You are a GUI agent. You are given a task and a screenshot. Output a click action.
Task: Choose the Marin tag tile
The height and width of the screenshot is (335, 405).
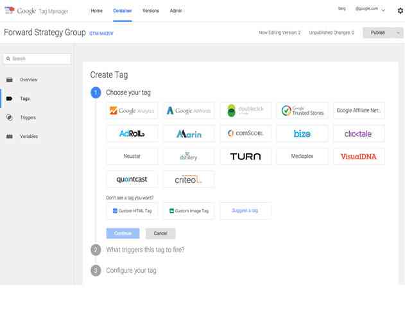pos(189,133)
